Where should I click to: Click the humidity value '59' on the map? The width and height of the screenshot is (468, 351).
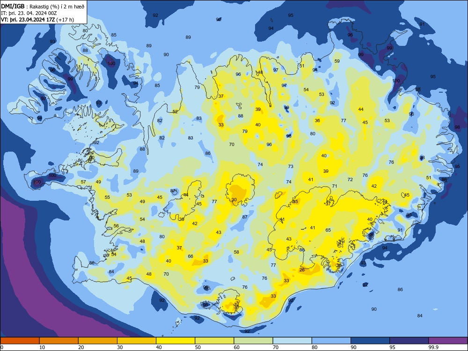(337, 61)
